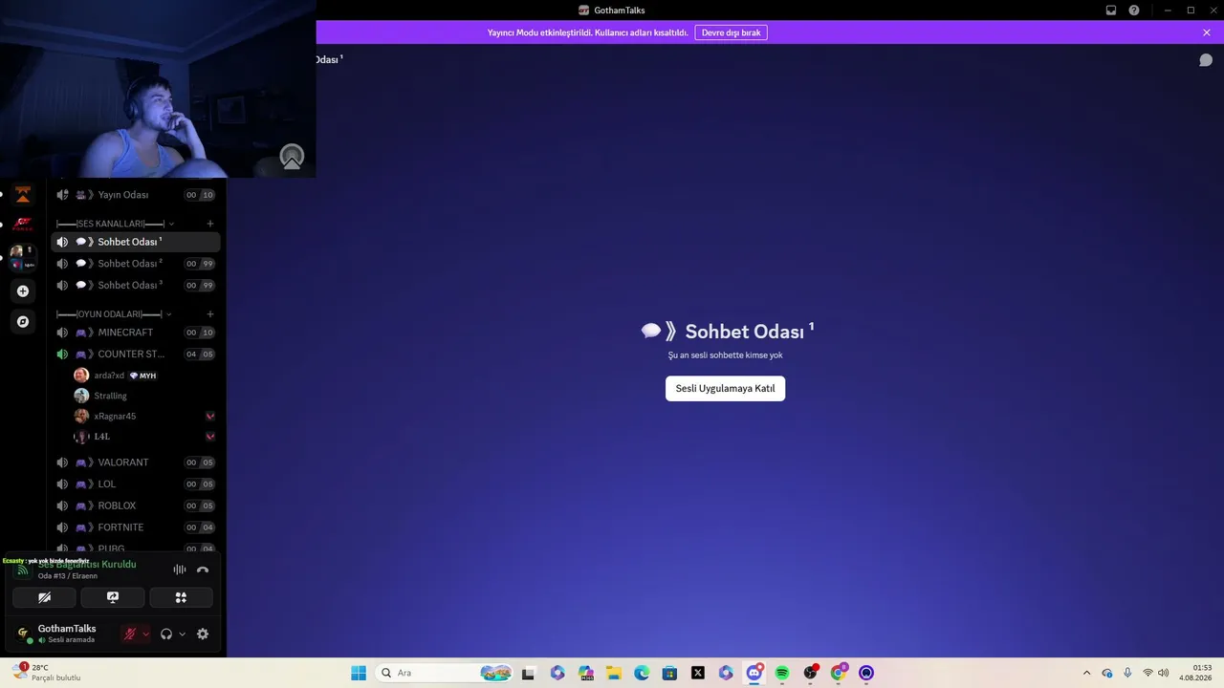This screenshot has width=1224, height=688.
Task: Collapse the OYUN ODALARI category
Action: [114, 314]
